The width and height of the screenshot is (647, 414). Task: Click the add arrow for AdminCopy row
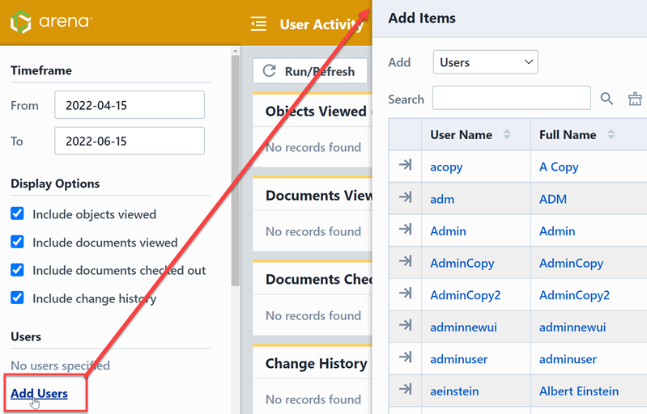[x=405, y=261]
